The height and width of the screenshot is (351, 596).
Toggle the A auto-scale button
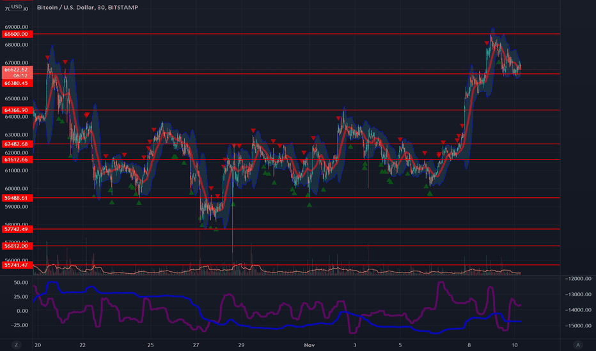click(x=577, y=345)
